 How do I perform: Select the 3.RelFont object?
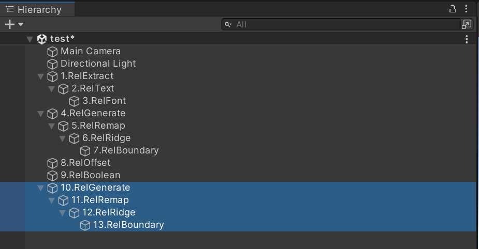point(104,101)
